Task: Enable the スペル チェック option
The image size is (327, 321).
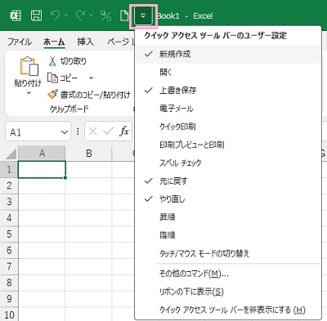Action: click(x=228, y=163)
